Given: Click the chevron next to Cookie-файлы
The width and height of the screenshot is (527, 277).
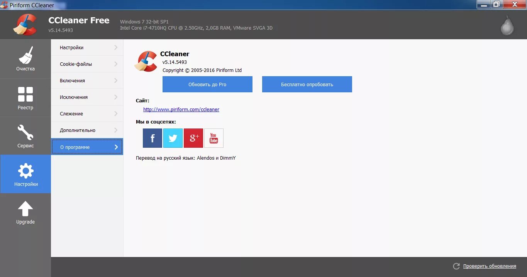Looking at the screenshot, I should [116, 64].
